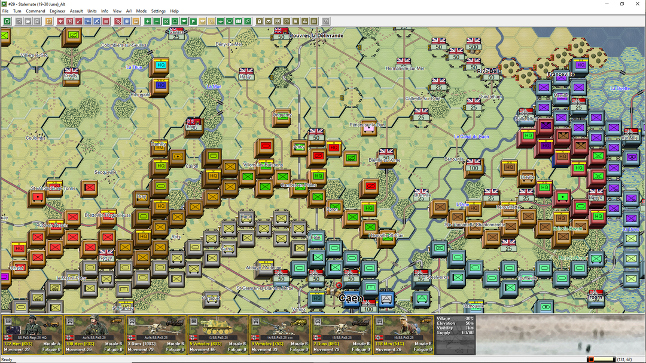The width and height of the screenshot is (646, 363).
Task: Click the Supply 60/80 terrain info line
Action: coord(455,333)
